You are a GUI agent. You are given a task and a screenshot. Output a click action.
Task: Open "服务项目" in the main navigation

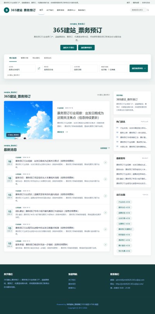[x=60, y=10]
